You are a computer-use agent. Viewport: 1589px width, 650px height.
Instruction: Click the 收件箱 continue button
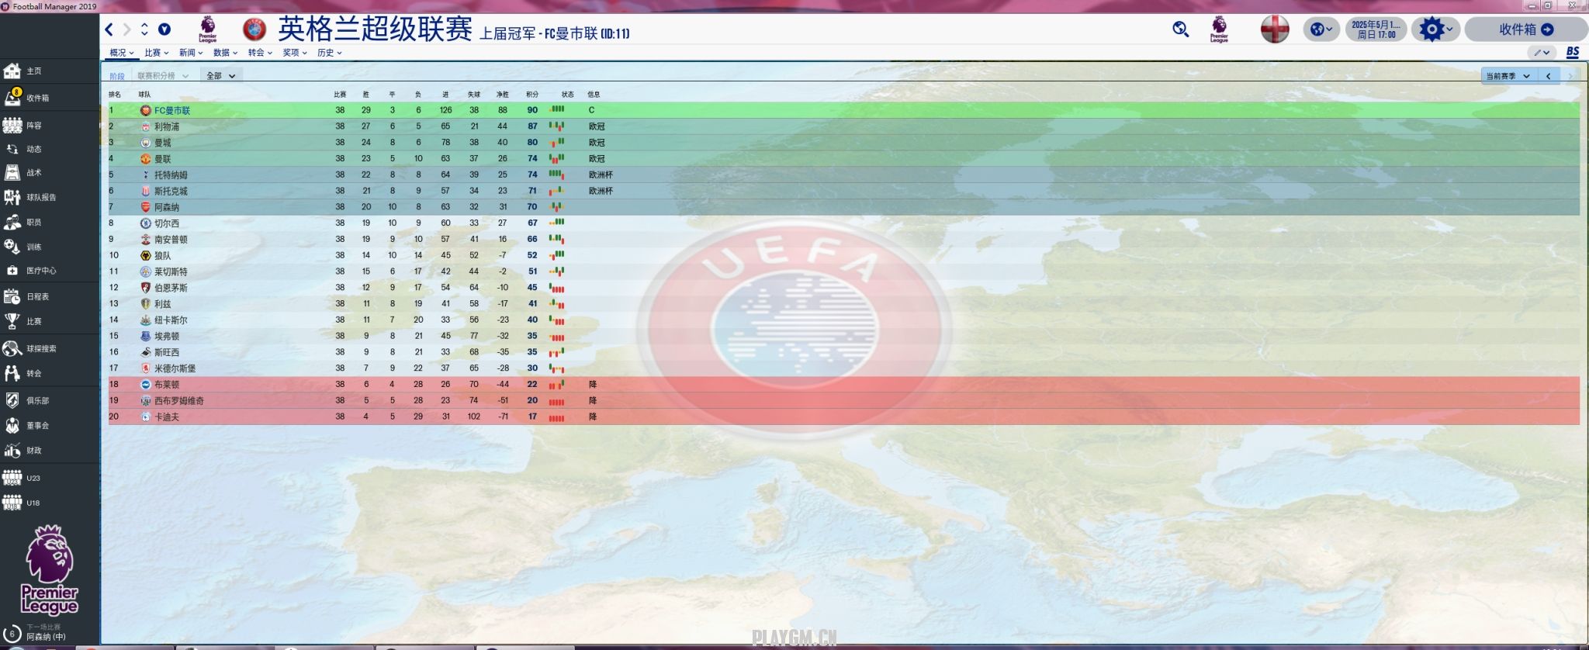[x=1525, y=29]
